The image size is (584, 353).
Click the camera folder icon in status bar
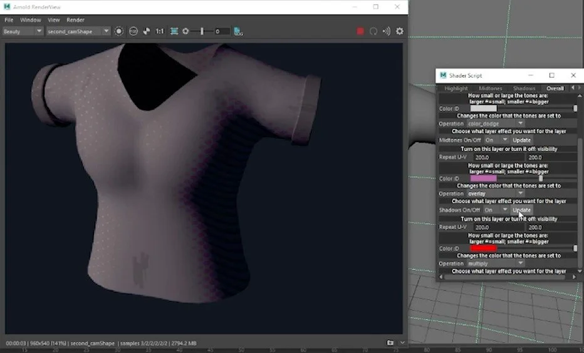390,342
